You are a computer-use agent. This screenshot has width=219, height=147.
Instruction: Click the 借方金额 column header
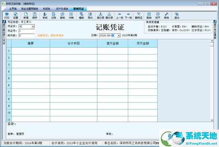pos(113,43)
